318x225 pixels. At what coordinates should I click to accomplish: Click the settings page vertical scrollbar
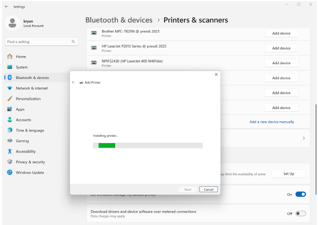click(316, 149)
